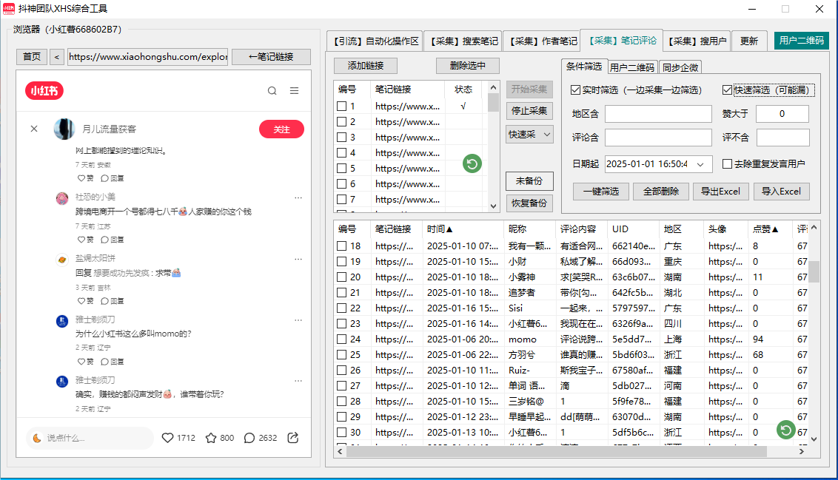Disable the 实时筛选 checkbox
The image size is (838, 480).
point(574,89)
